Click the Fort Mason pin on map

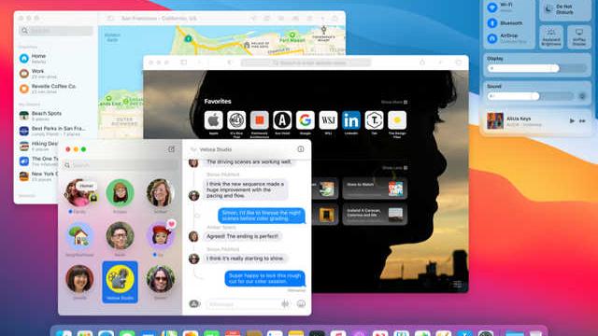292,35
